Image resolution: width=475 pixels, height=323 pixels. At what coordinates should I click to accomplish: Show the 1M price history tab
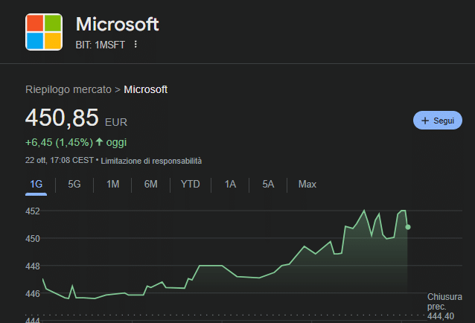pyautogui.click(x=113, y=184)
